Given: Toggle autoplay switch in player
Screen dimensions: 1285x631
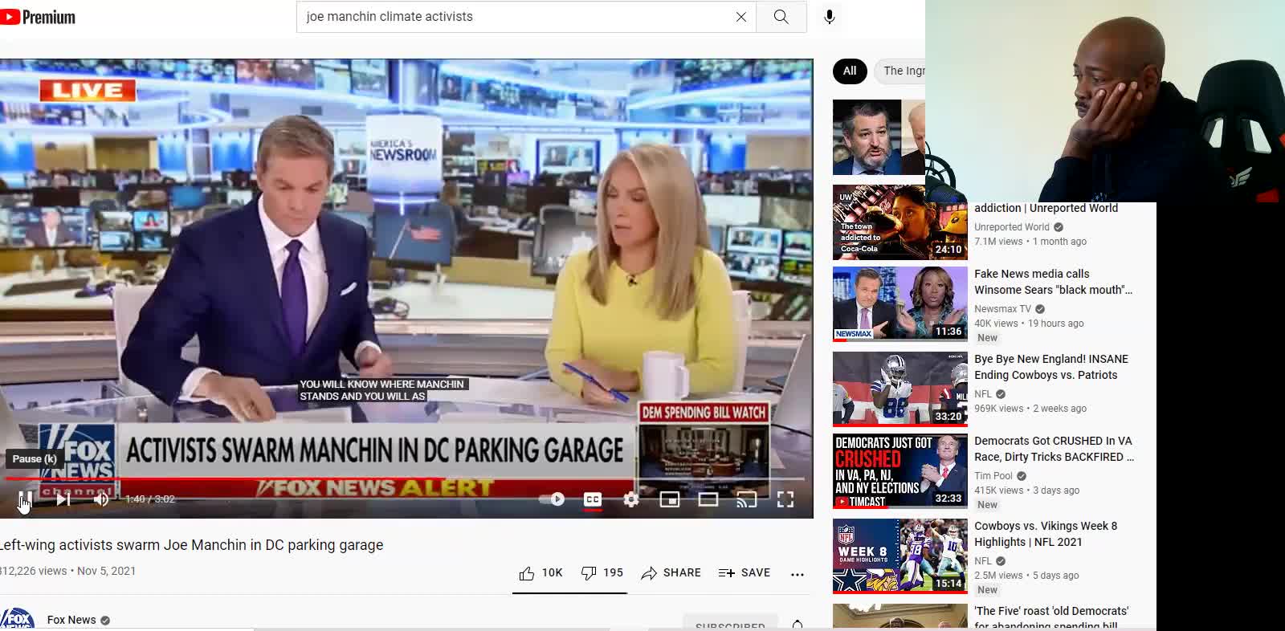Looking at the screenshot, I should click(x=552, y=499).
